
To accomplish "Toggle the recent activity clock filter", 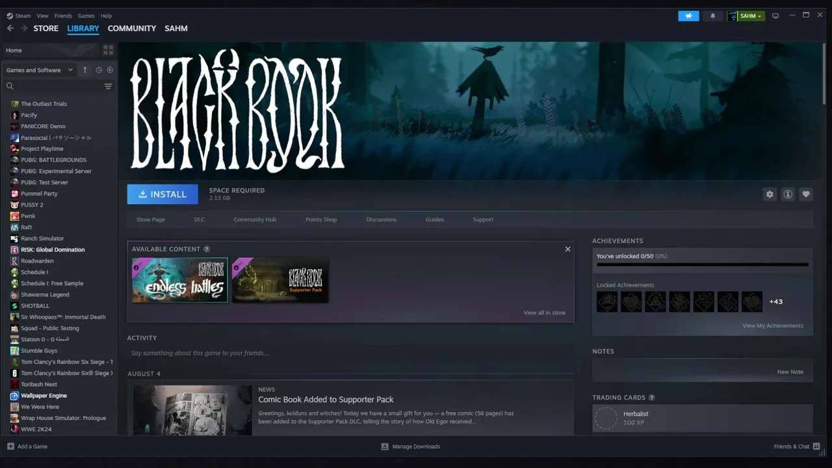I will (x=99, y=70).
